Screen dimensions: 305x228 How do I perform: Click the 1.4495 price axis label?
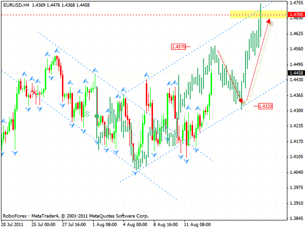click(296, 65)
